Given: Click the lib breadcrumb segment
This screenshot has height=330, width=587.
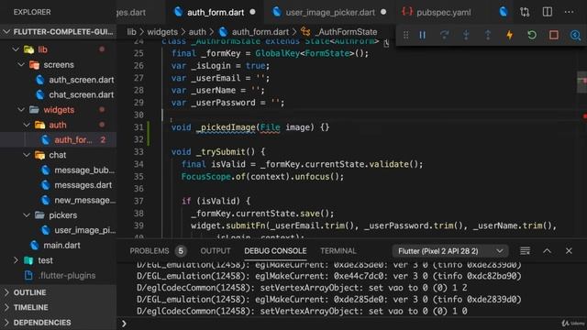Looking at the screenshot, I should 131,32.
